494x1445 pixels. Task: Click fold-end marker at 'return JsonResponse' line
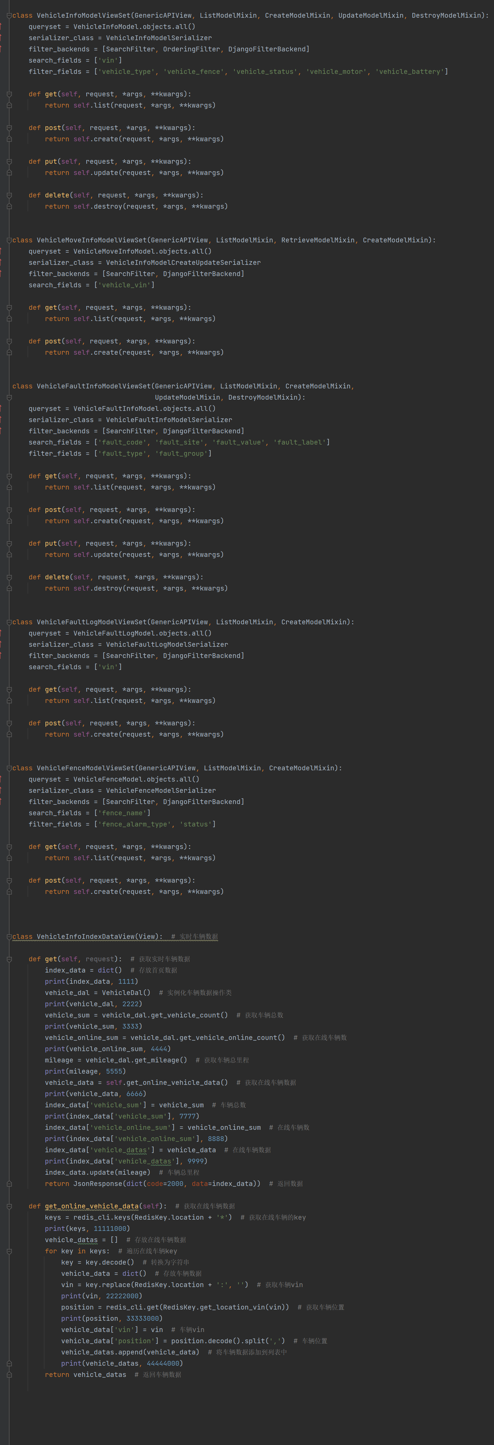coord(9,1184)
